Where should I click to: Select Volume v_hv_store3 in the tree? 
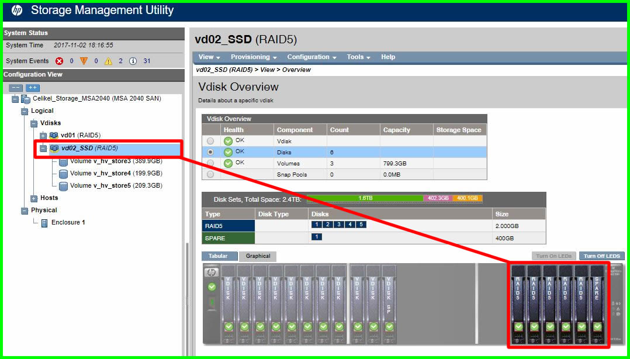[x=116, y=161]
